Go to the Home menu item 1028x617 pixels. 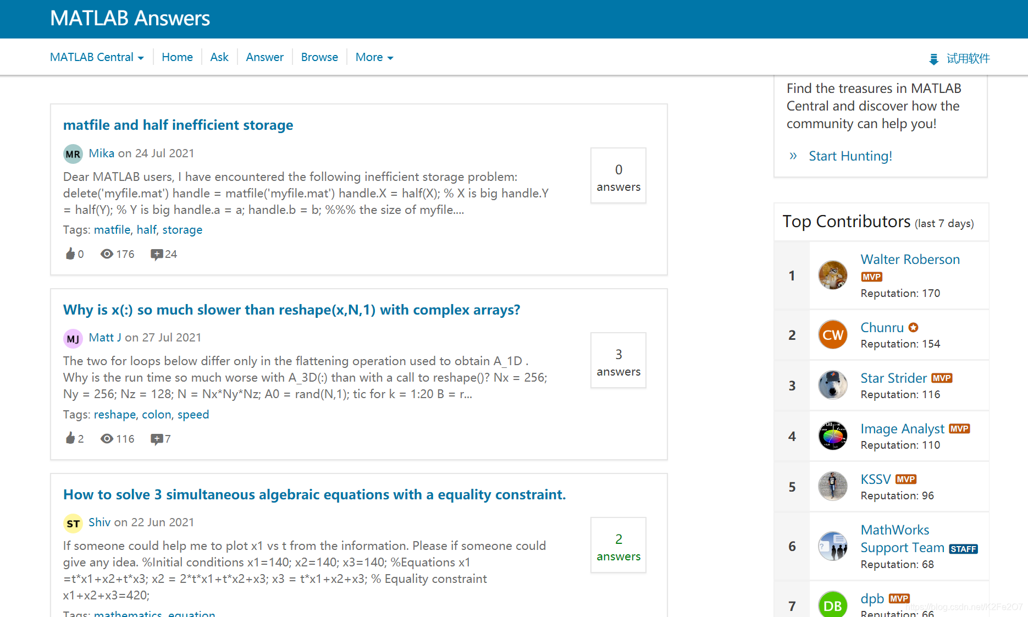(177, 57)
